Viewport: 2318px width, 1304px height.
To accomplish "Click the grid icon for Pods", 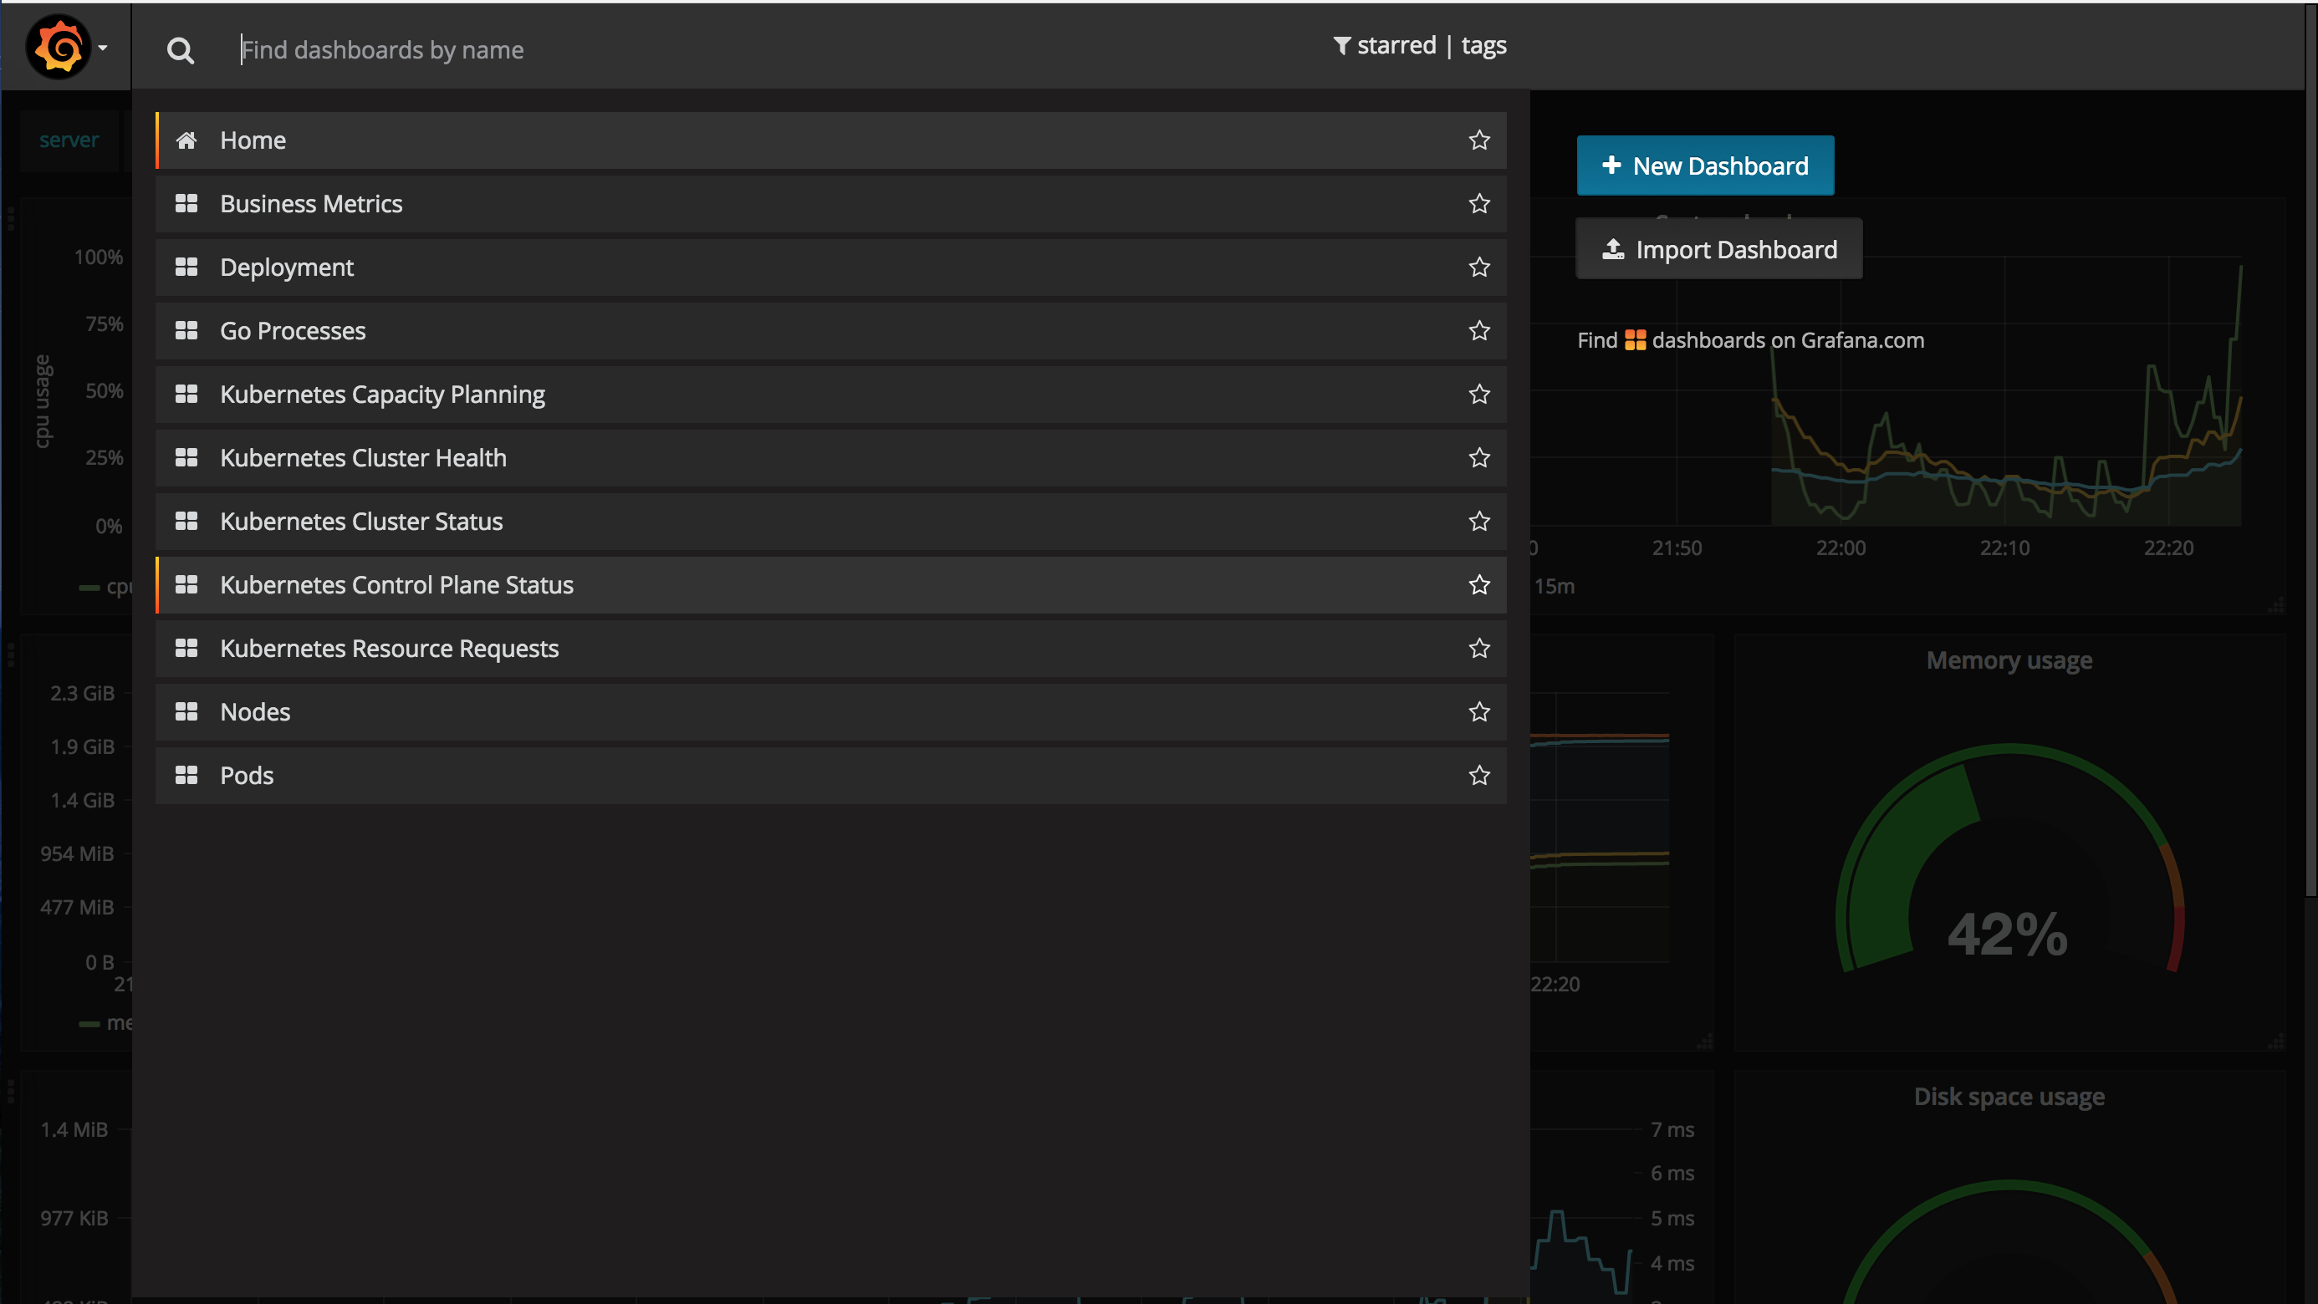I will (186, 776).
